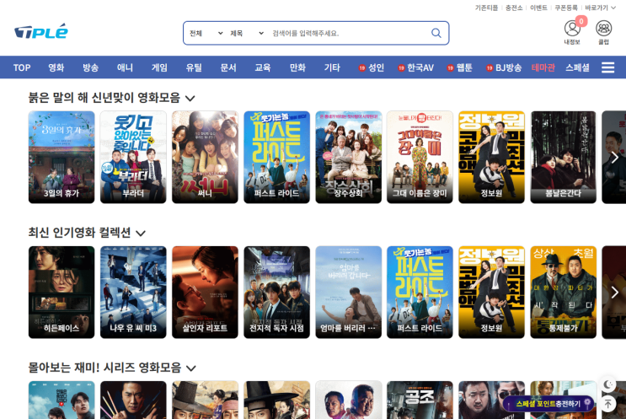Open the 공조 poster in series row
This screenshot has height=419, width=626.
tap(420, 400)
